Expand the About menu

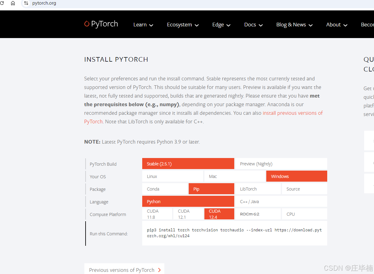click(x=337, y=25)
